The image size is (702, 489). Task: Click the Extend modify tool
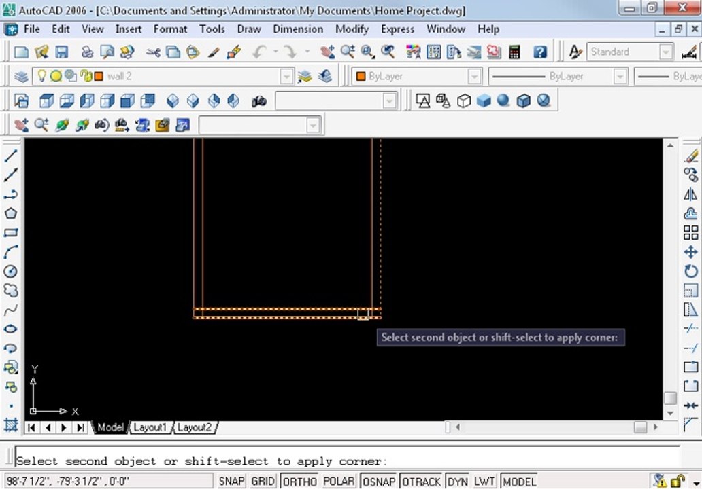pos(691,348)
